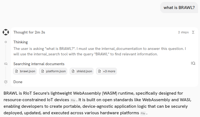This screenshot has height=117, width=200.
Task: Click search icon right of Searching internal documents
Action: (x=193, y=63)
